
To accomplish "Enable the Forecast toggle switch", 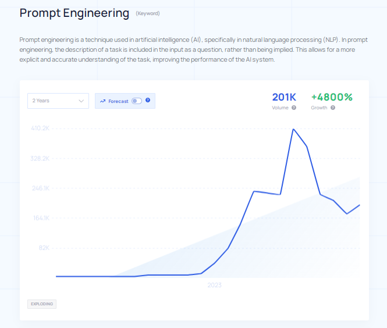I will point(136,101).
